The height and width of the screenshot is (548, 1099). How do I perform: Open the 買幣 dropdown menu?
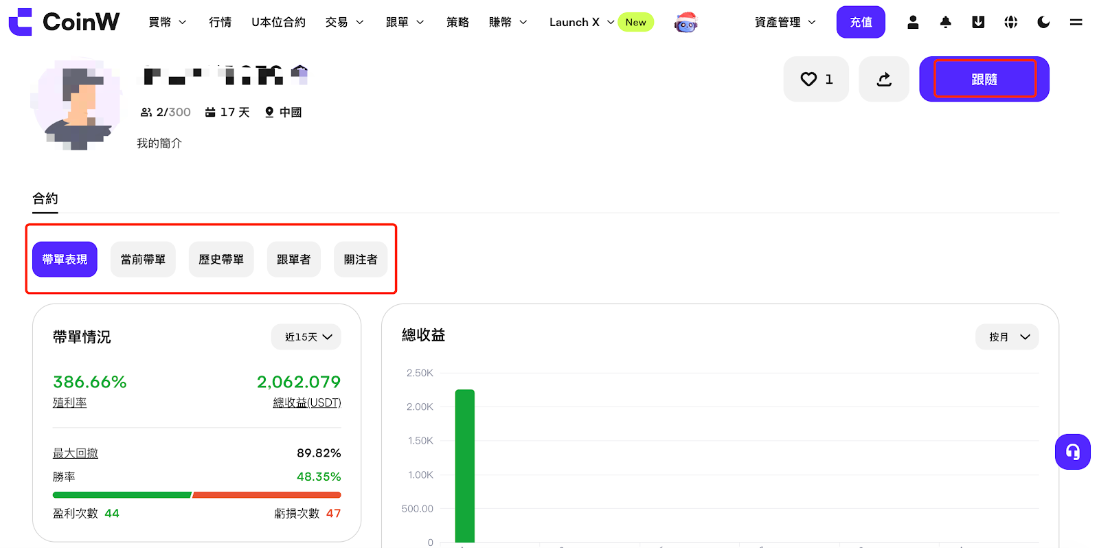point(167,22)
